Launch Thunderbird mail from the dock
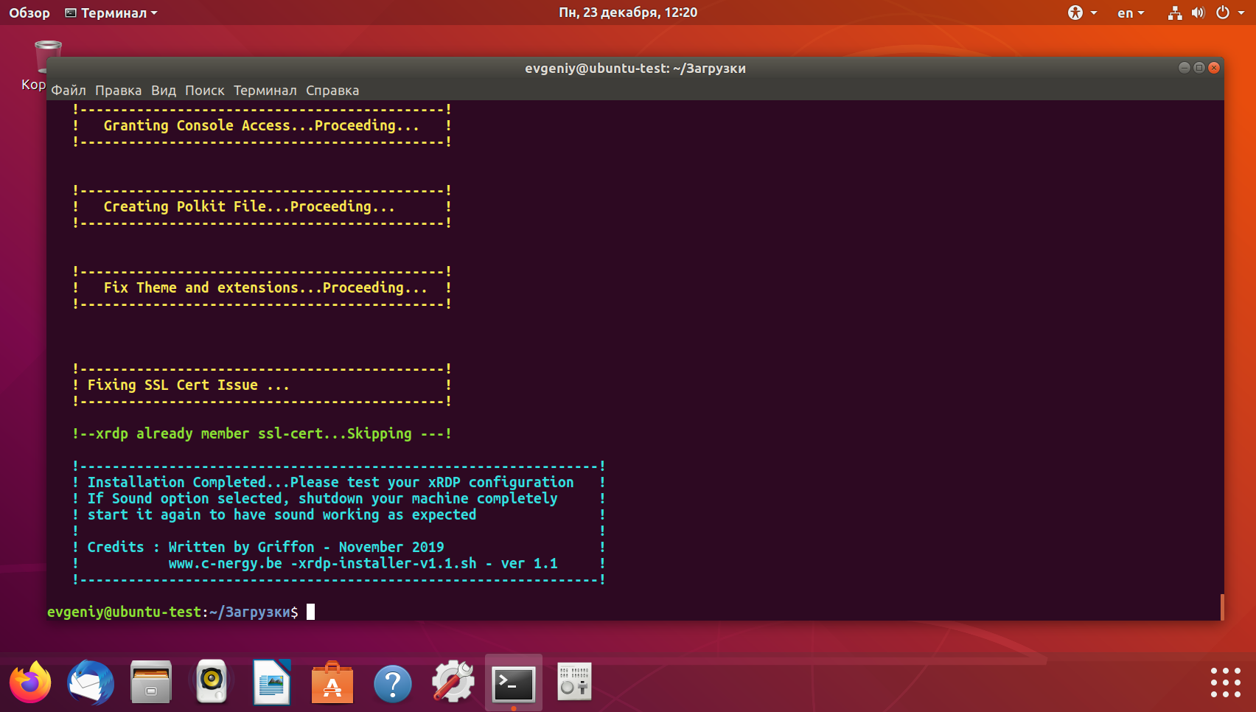1256x712 pixels. [91, 683]
